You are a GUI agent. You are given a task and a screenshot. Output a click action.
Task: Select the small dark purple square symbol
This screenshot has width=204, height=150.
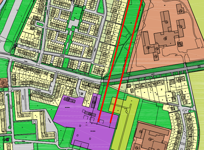[8, 140]
